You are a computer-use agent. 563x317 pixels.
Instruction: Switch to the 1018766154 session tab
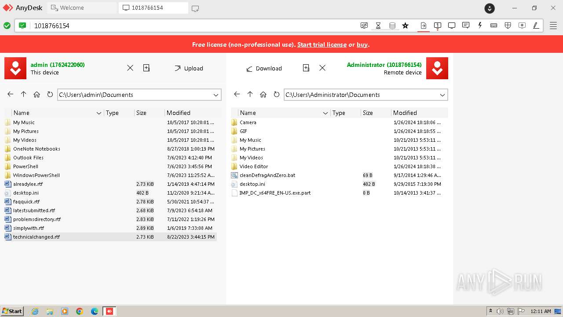point(154,8)
